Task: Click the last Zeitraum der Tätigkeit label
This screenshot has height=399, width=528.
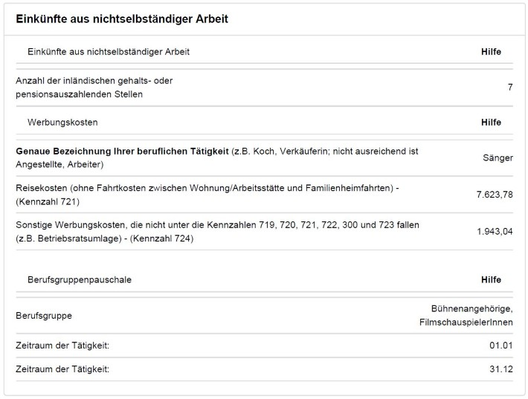Action: point(62,369)
